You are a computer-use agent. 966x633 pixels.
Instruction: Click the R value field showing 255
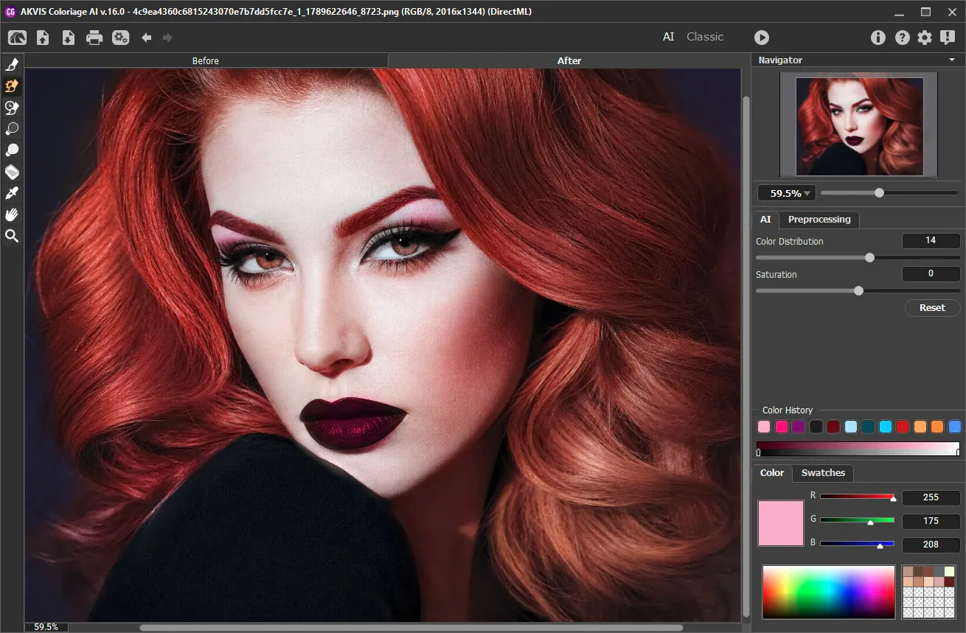pos(931,497)
